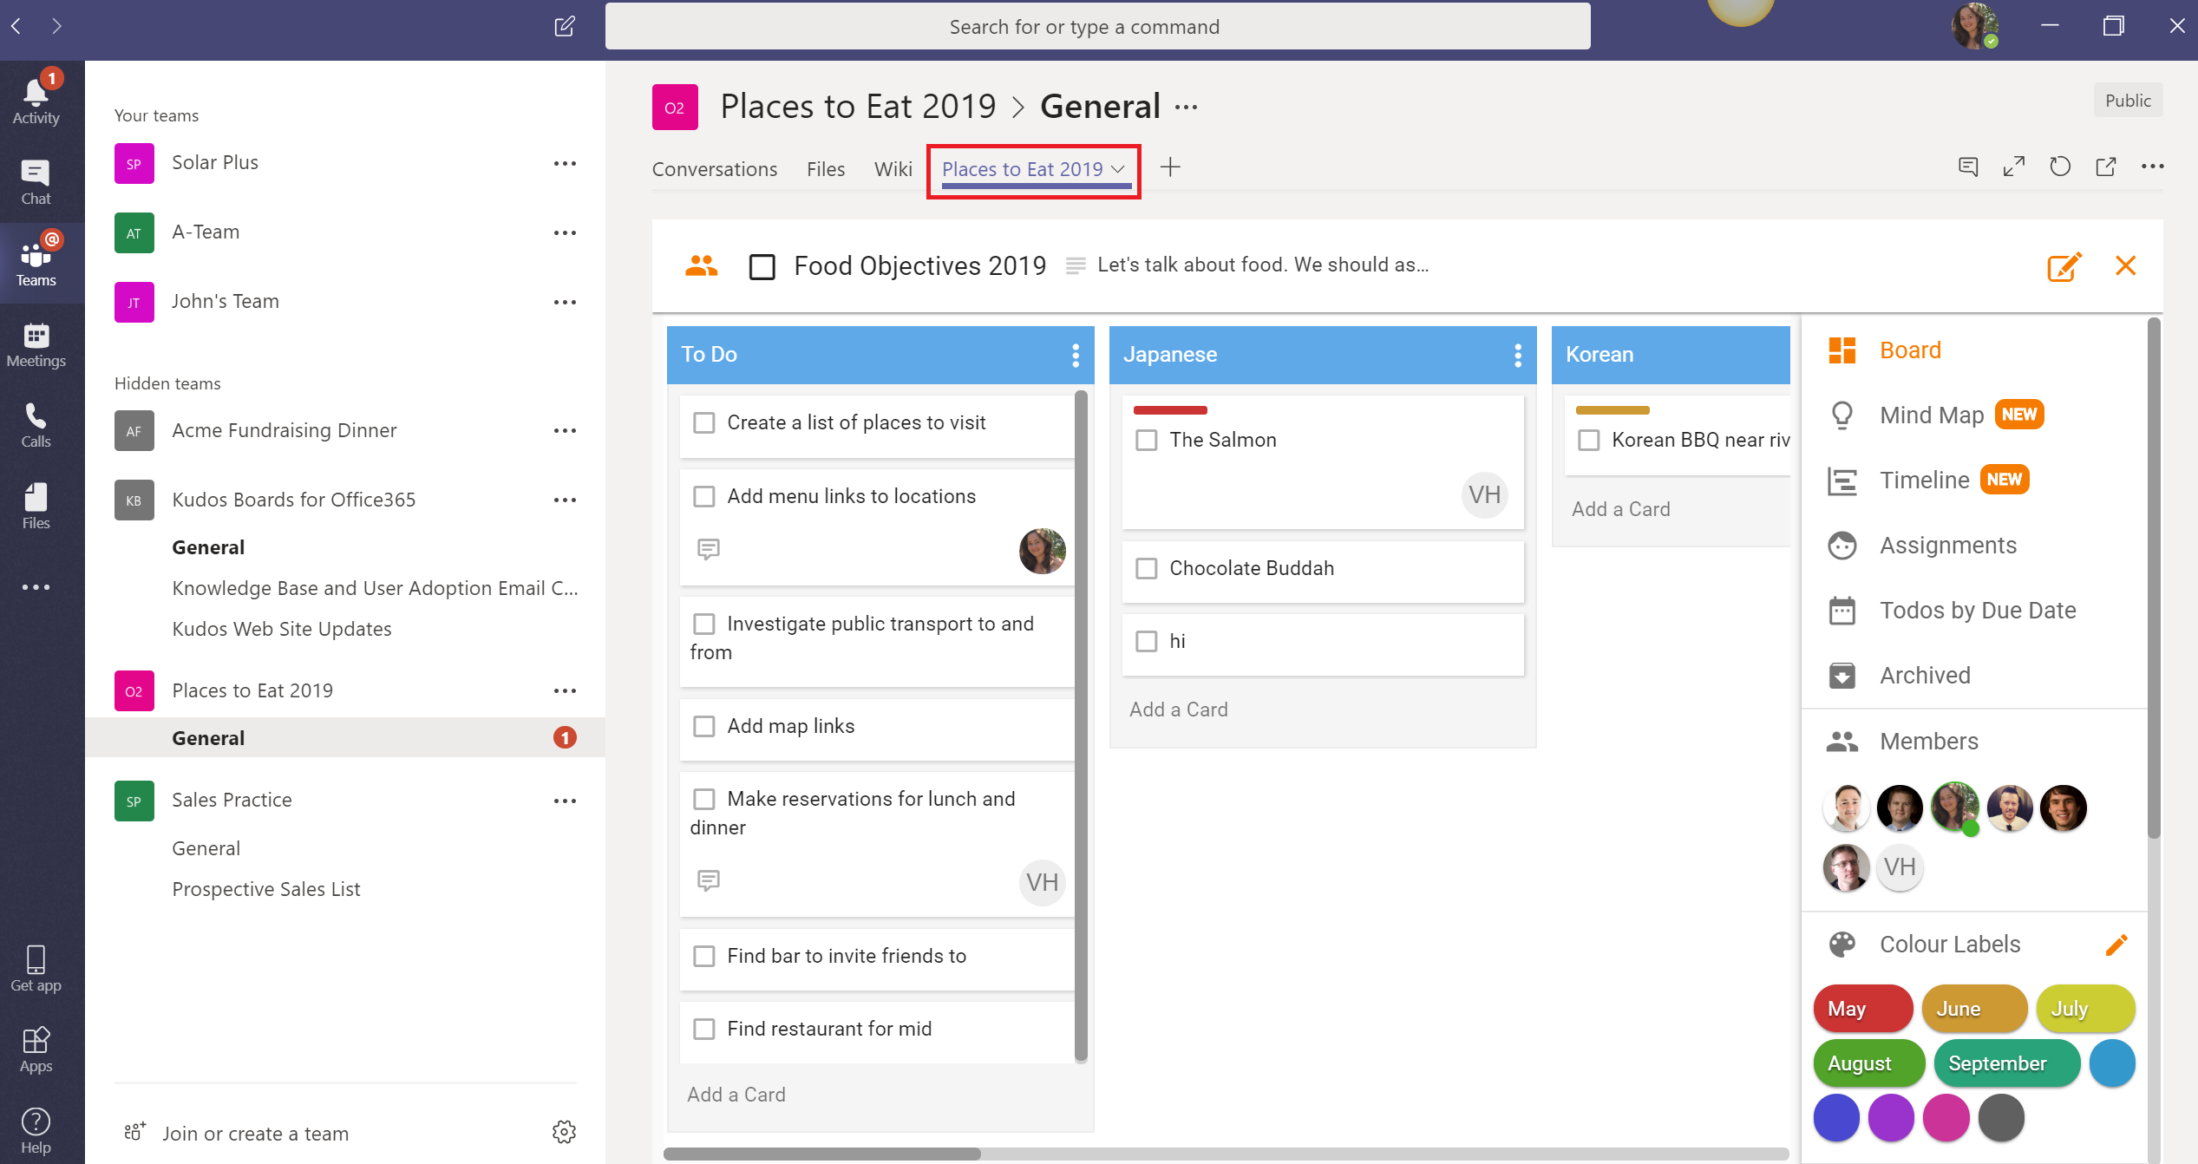Click the Get app icon

pos(36,969)
